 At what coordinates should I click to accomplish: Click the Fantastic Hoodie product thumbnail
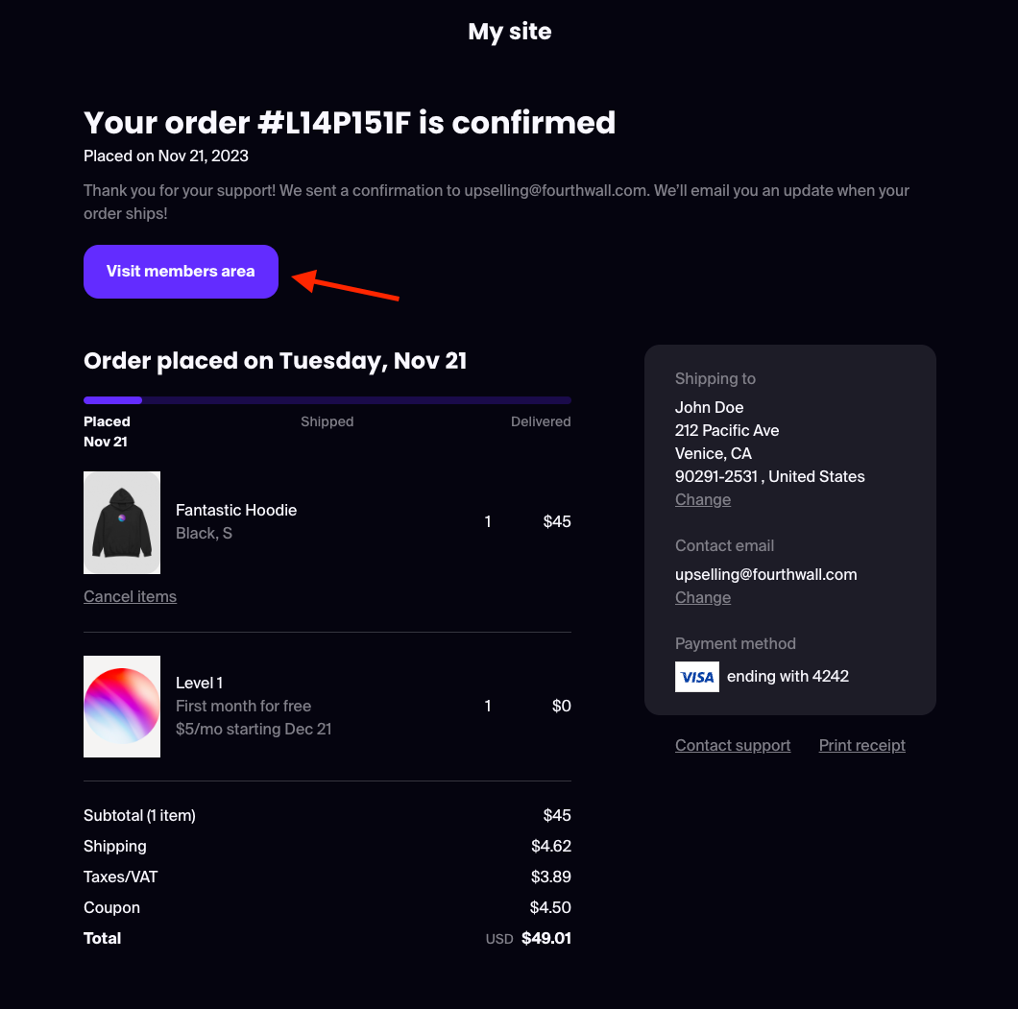[122, 523]
